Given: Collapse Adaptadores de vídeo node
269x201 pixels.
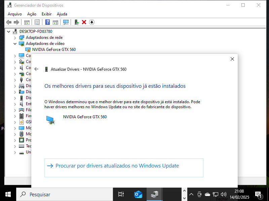Looking at the screenshot, I should point(15,44).
